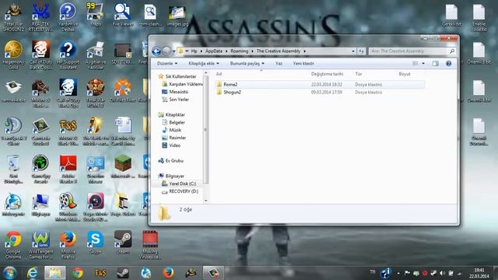Click the volume icon in system tray
Image resolution: width=498 pixels, height=280 pixels.
[442, 273]
